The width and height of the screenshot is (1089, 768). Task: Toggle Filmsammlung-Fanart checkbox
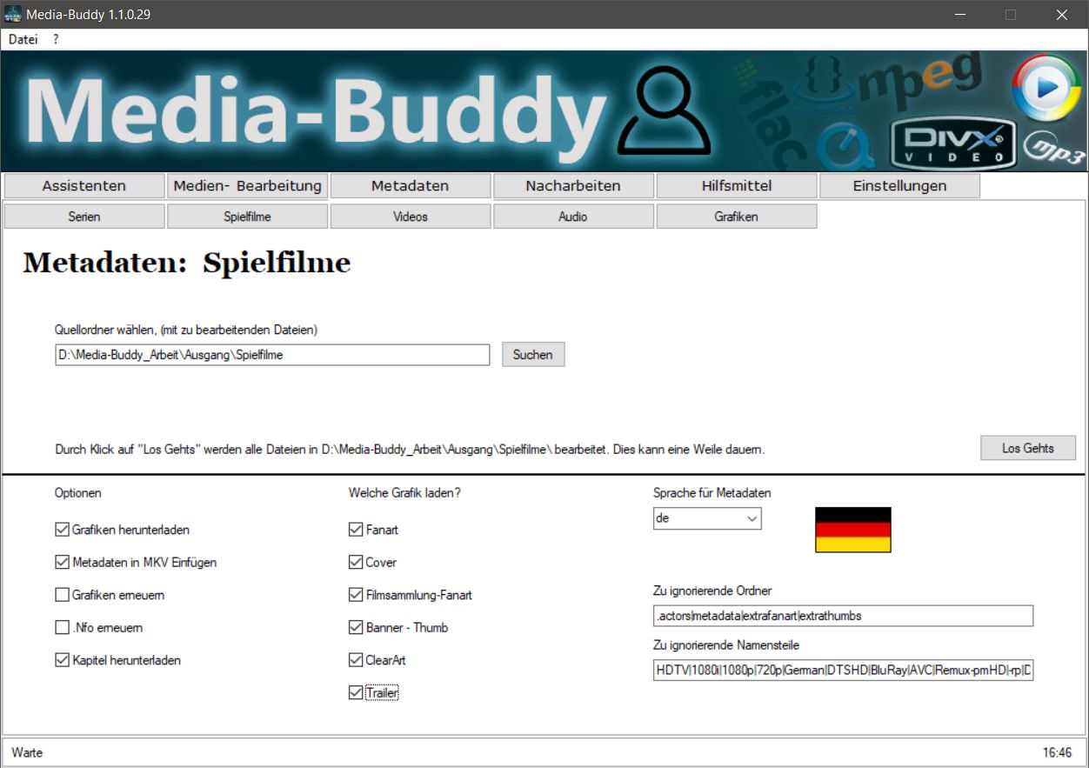point(356,595)
